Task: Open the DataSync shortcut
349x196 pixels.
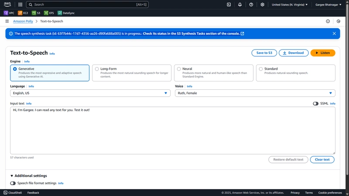Action: pos(66,13)
